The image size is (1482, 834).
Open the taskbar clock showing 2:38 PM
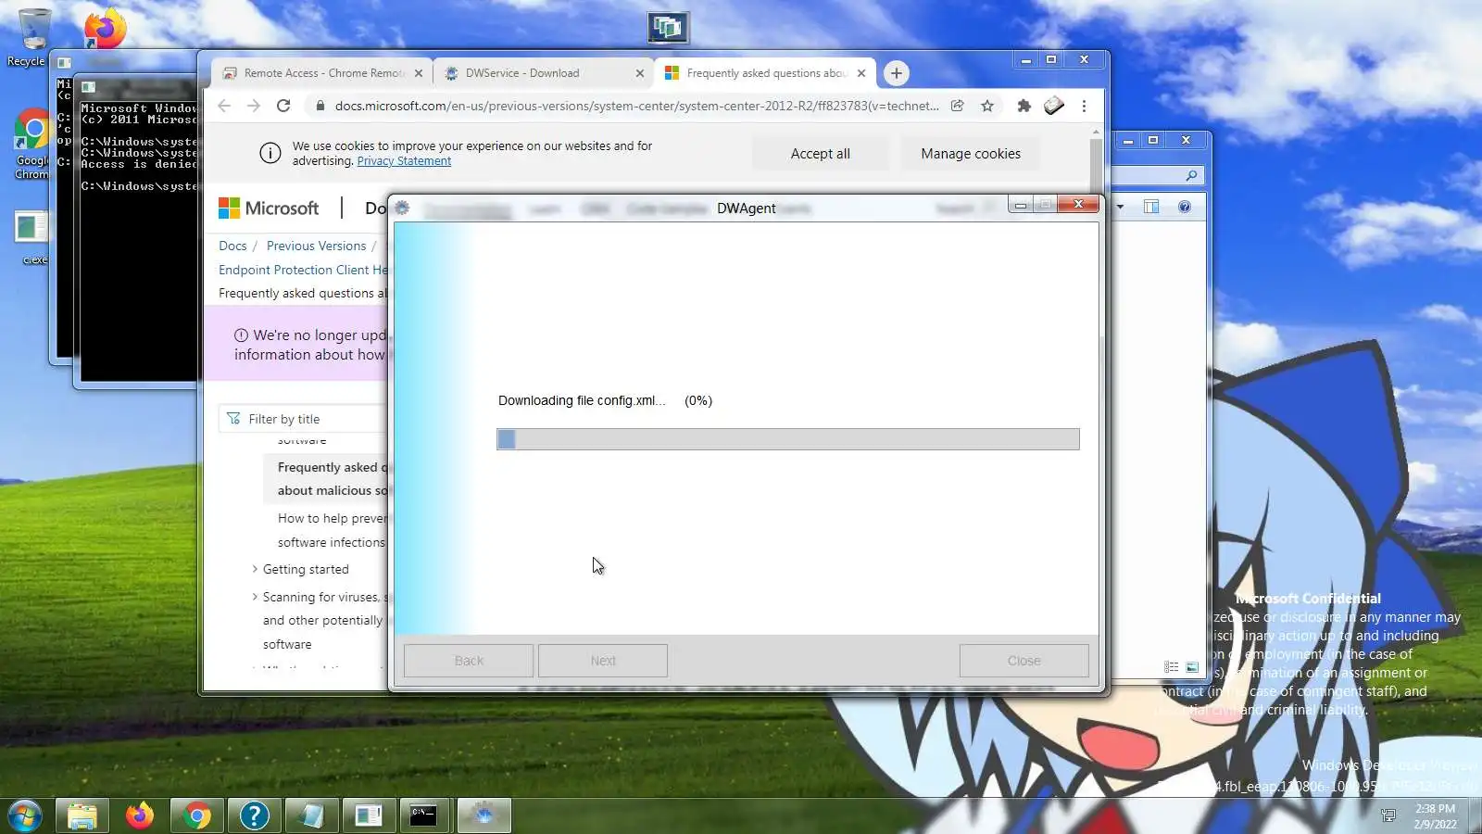pos(1435,815)
